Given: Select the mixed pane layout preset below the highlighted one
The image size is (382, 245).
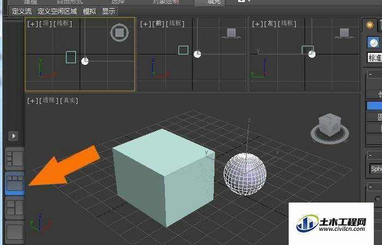Looking at the screenshot, I should [15, 208].
